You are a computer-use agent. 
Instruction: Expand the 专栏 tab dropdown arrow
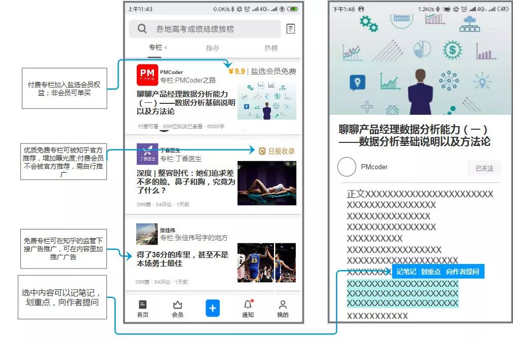(x=166, y=48)
